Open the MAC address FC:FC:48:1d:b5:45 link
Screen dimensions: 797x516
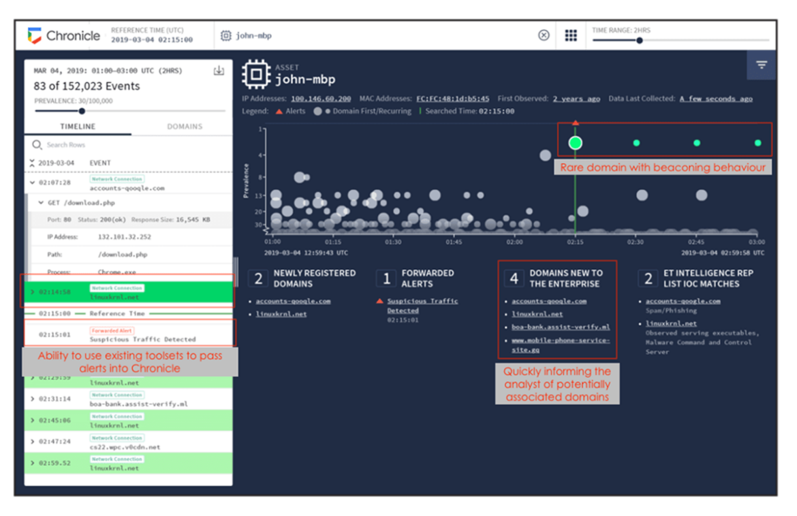click(453, 99)
